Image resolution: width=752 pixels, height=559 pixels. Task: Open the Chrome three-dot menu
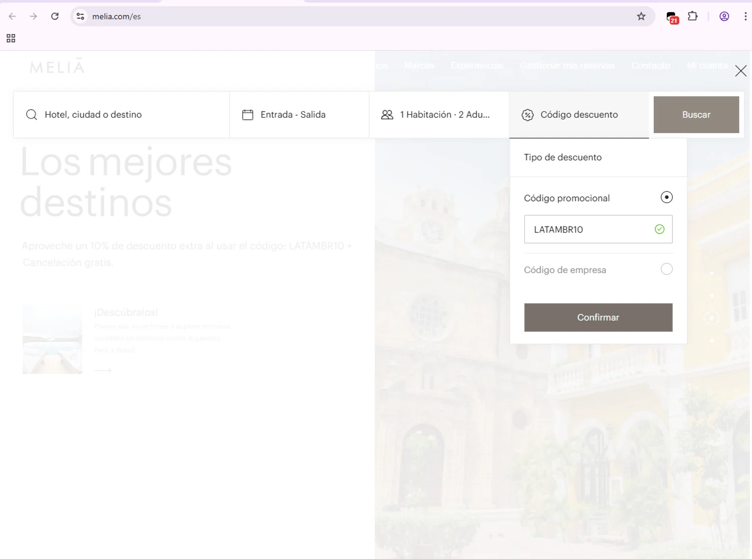click(x=745, y=17)
